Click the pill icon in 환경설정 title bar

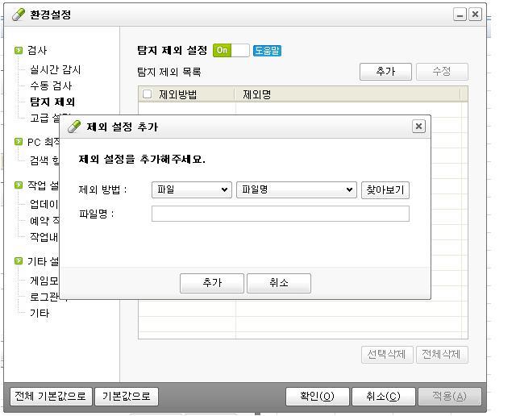click(19, 15)
